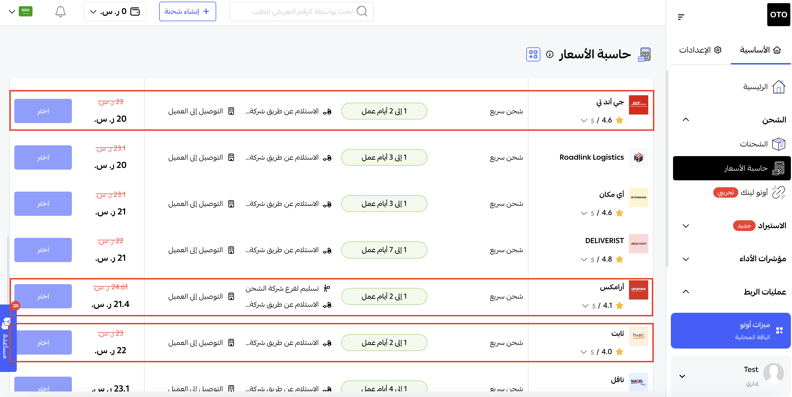This screenshot has width=792, height=397.
Task: Click the Test user avatar
Action: (x=774, y=373)
